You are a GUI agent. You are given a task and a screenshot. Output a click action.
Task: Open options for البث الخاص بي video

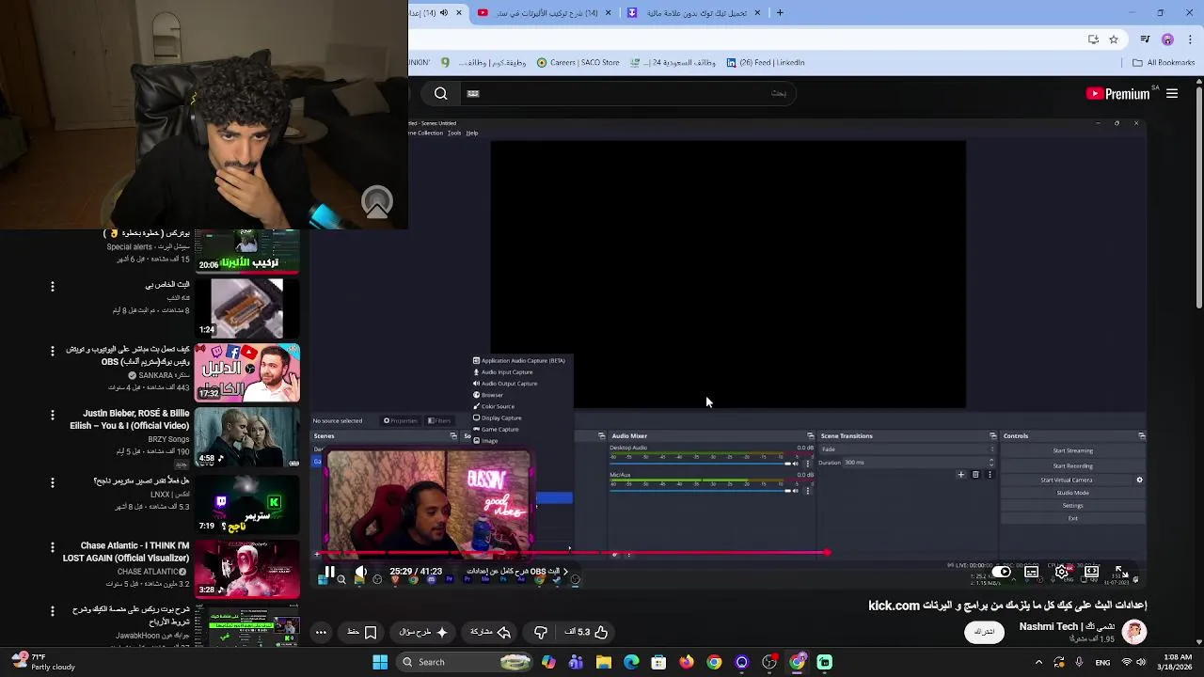(x=53, y=286)
